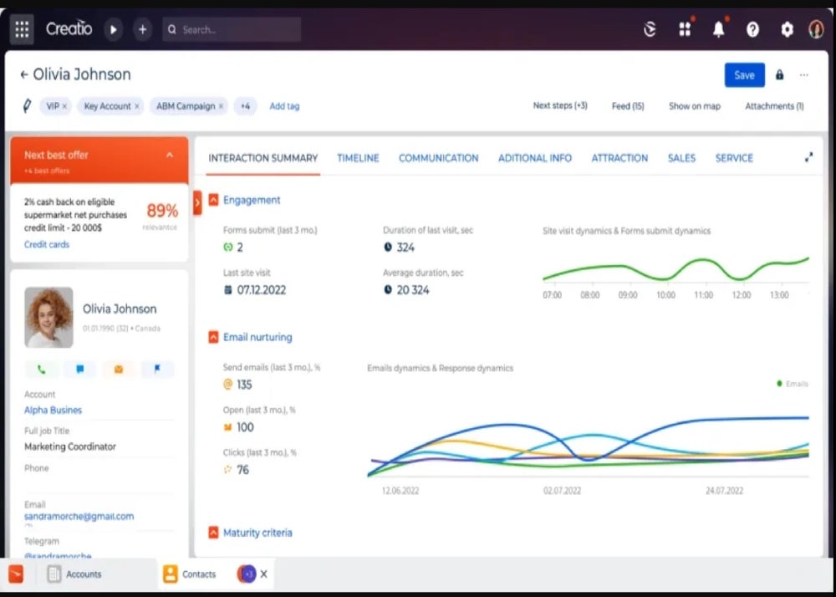Collapse the Engagement section
This screenshot has width=836, height=597.
[213, 200]
